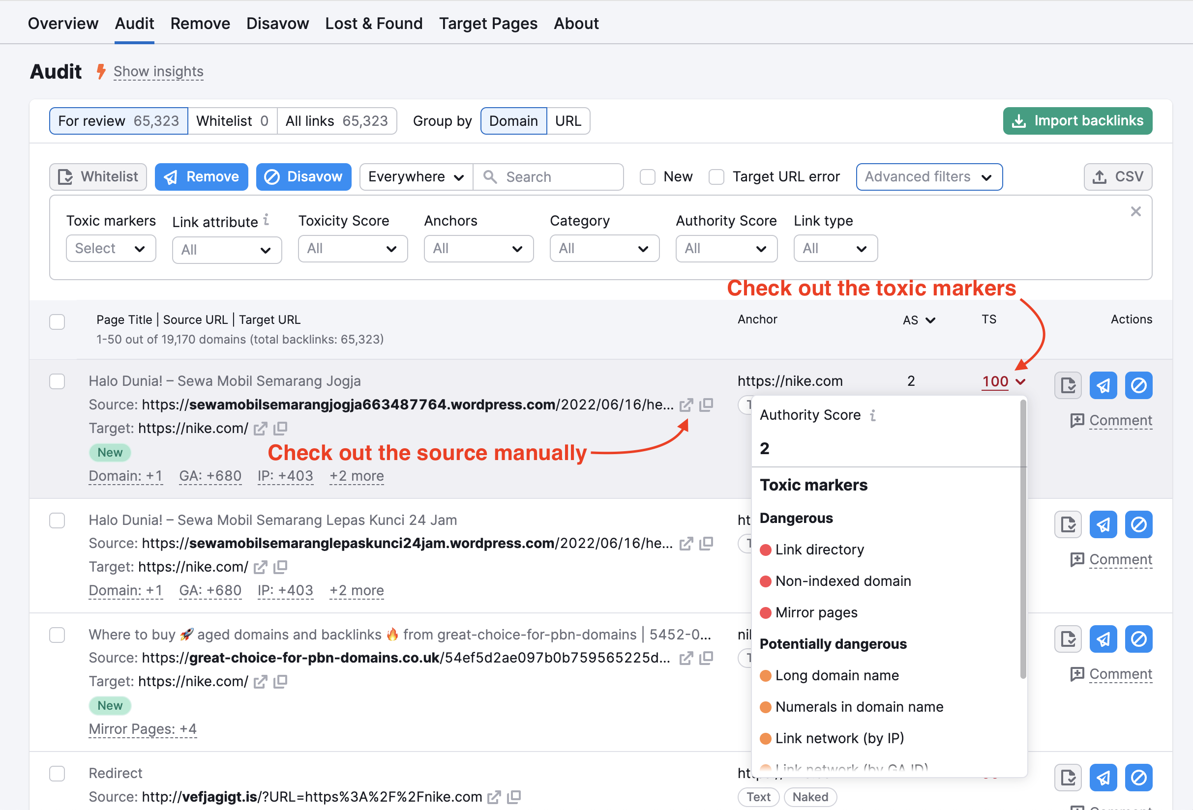Open source URL in new tab for first row
The image size is (1193, 810).
[686, 405]
